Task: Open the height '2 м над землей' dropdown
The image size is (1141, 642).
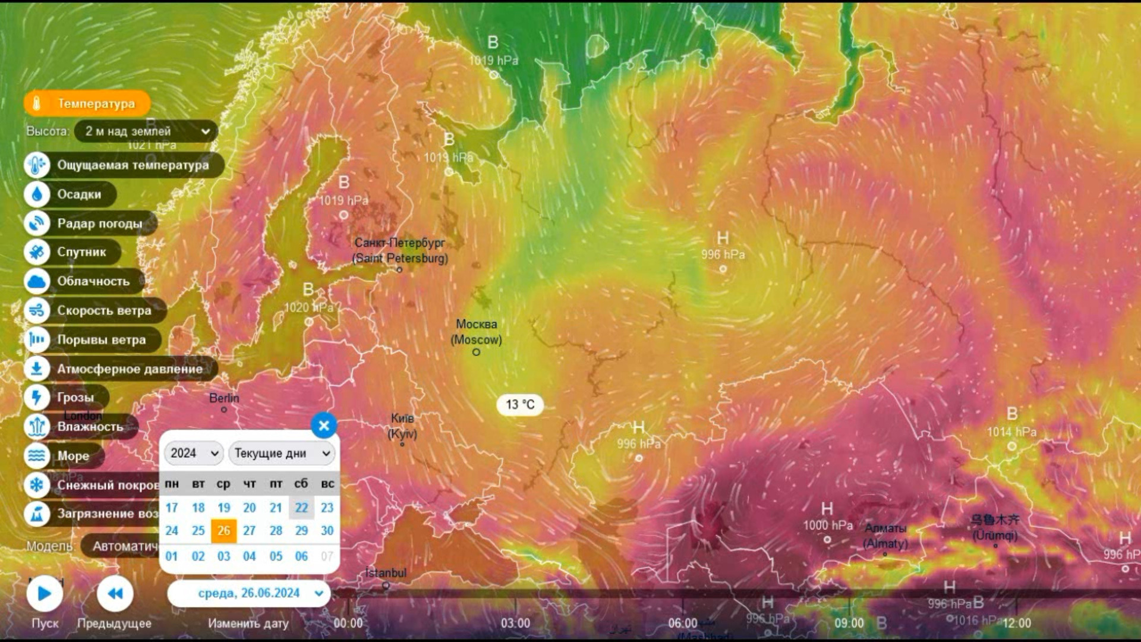Action: [146, 131]
